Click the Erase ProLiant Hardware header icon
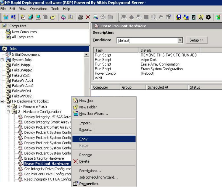 [x=96, y=26]
